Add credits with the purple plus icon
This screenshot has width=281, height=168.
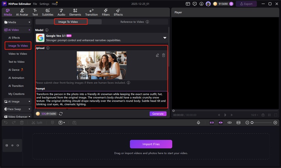tap(231, 4)
